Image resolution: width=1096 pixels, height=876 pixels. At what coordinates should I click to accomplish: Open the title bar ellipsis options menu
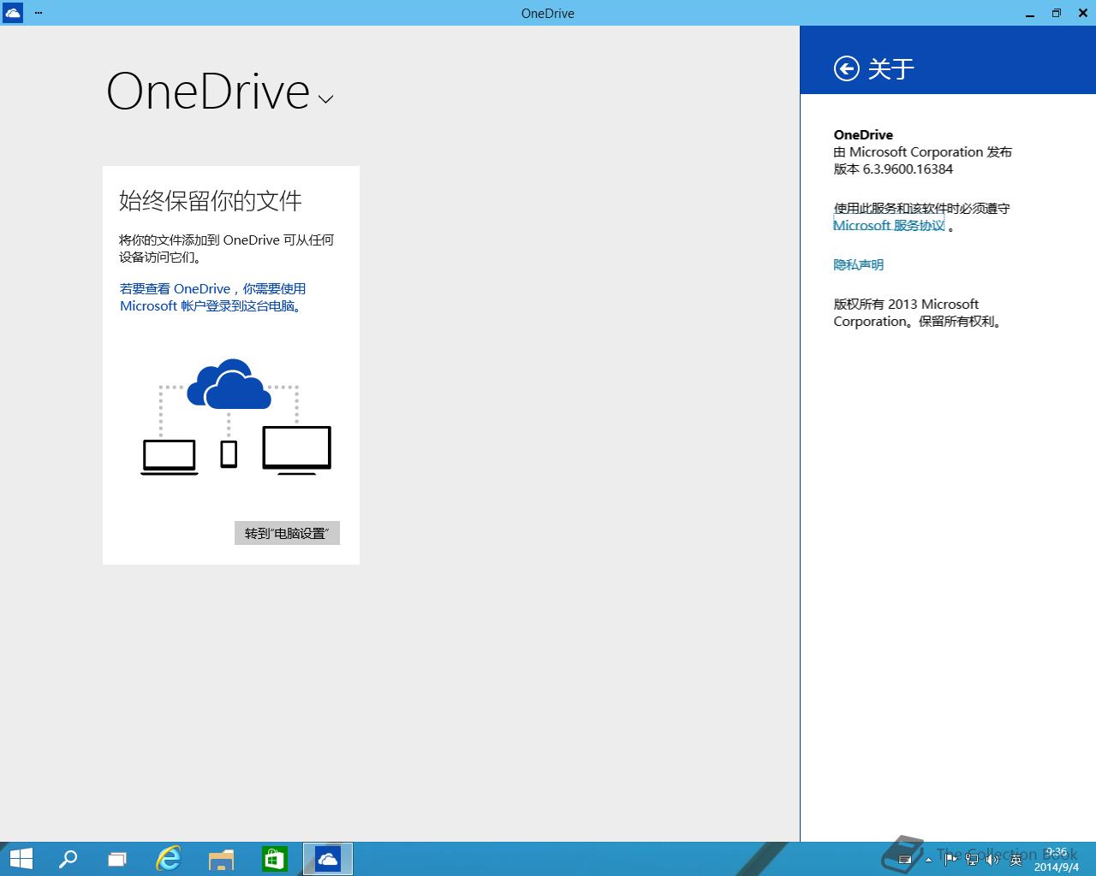click(x=38, y=13)
